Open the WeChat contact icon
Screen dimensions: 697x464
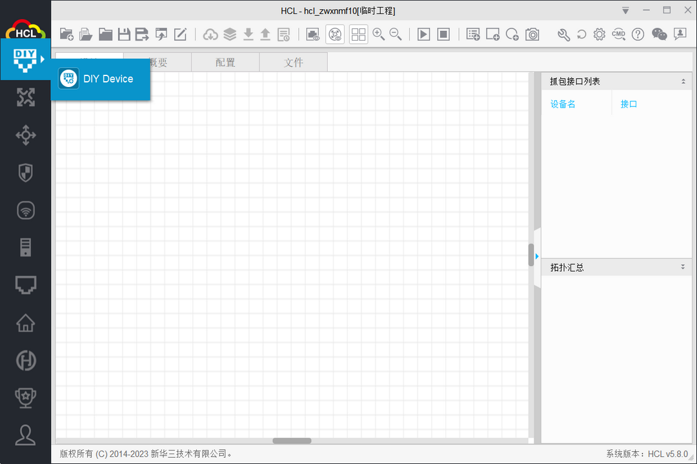point(659,34)
